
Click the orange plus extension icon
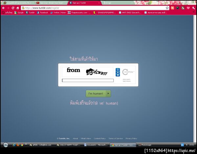pyautogui.click(x=172, y=8)
